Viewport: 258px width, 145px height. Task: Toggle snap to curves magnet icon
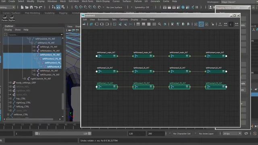point(81,7)
